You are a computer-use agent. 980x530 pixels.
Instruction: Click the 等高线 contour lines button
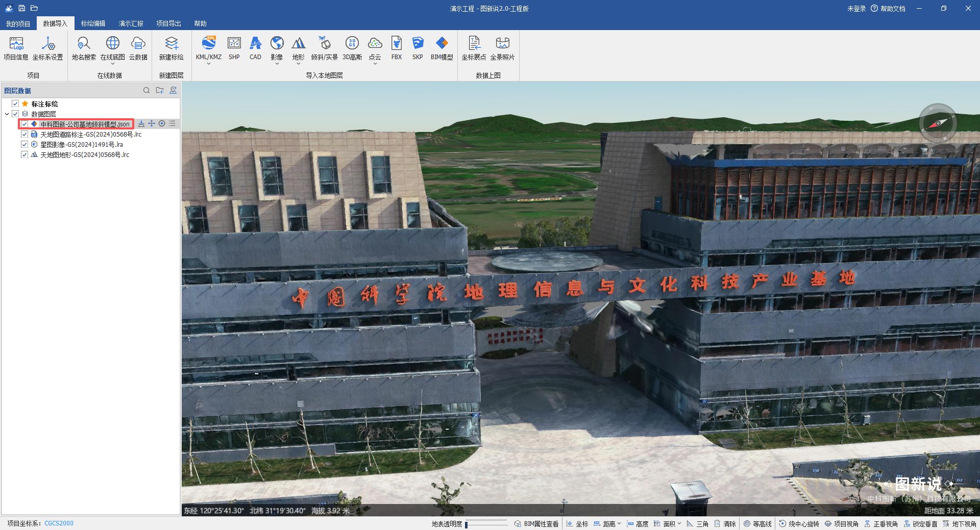(757, 524)
